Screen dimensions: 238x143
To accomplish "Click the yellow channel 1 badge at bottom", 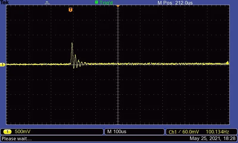I will (x=7, y=132).
